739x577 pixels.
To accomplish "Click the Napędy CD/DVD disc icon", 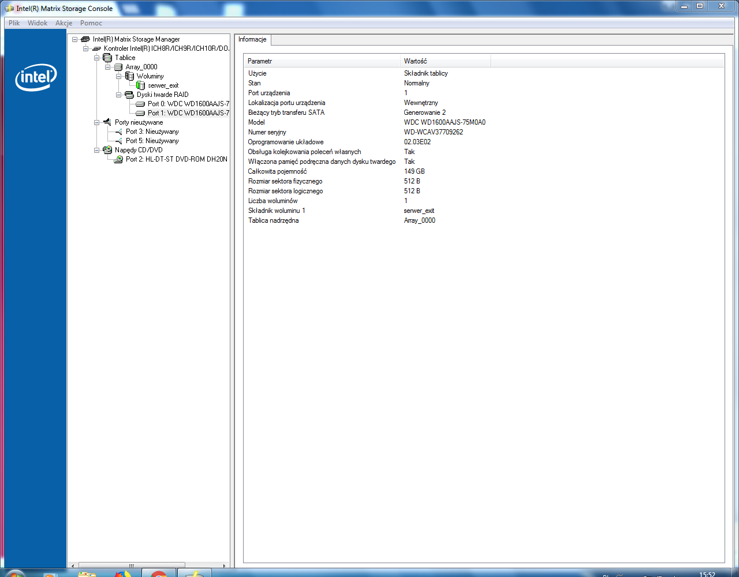I will [107, 150].
